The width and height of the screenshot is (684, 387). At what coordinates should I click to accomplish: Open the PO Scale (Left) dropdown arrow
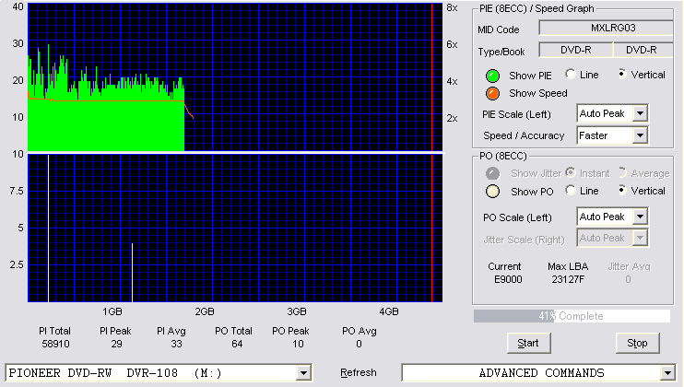640,217
